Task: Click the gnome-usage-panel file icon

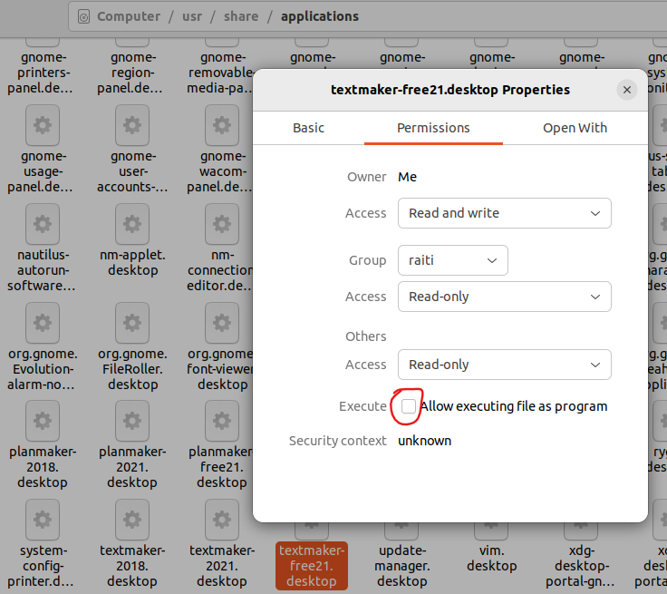Action: pyautogui.click(x=43, y=125)
